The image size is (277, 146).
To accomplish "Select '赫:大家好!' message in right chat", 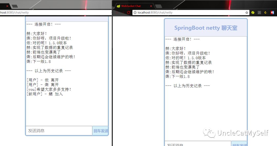I will pyautogui.click(x=175, y=49).
